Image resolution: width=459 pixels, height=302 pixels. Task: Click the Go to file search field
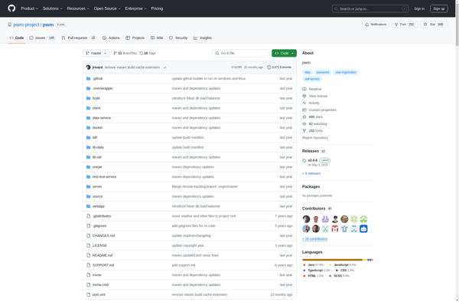[240, 53]
